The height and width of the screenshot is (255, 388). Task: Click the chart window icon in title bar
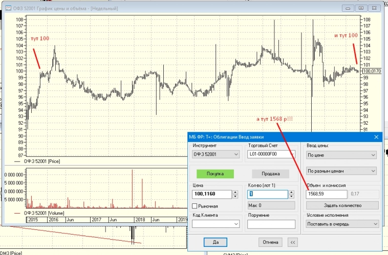point(8,8)
